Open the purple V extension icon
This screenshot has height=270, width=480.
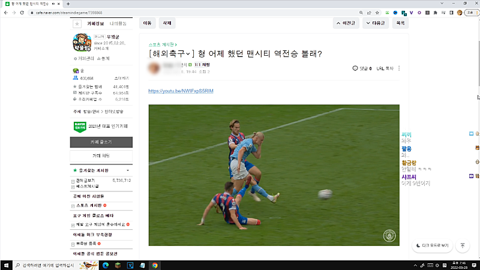pos(411,13)
